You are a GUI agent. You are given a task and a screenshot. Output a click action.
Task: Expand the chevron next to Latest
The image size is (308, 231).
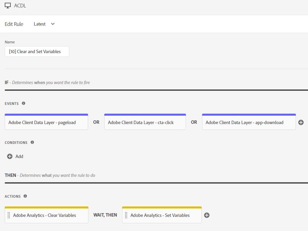[53, 24]
